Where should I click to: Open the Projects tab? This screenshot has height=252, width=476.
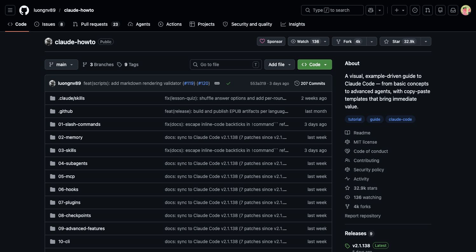[202, 24]
